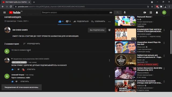Open the Реальной Жизни video thumbnail
Viewport: 172px width, 97px height.
[126, 21]
